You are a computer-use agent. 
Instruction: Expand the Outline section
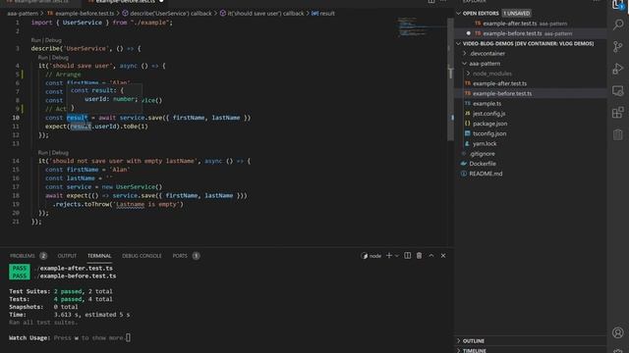point(459,340)
